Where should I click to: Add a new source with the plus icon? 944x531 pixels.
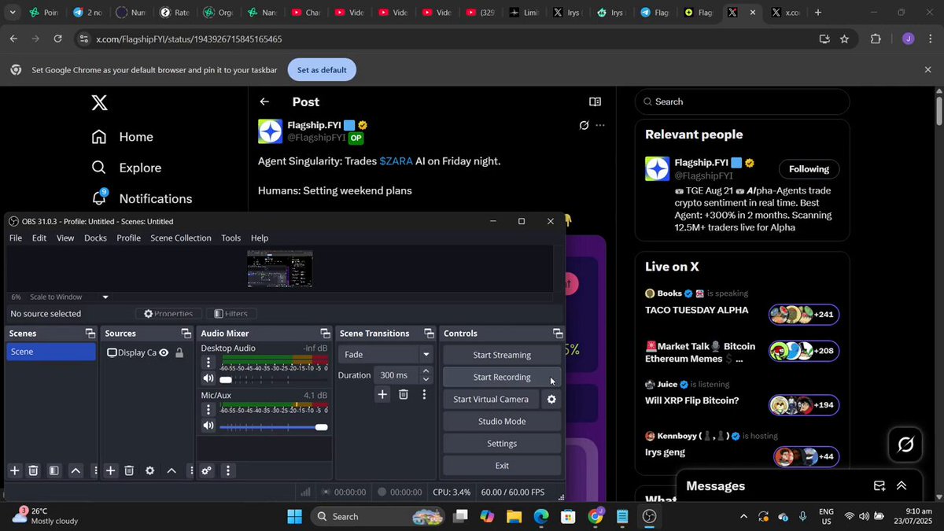pyautogui.click(x=111, y=470)
